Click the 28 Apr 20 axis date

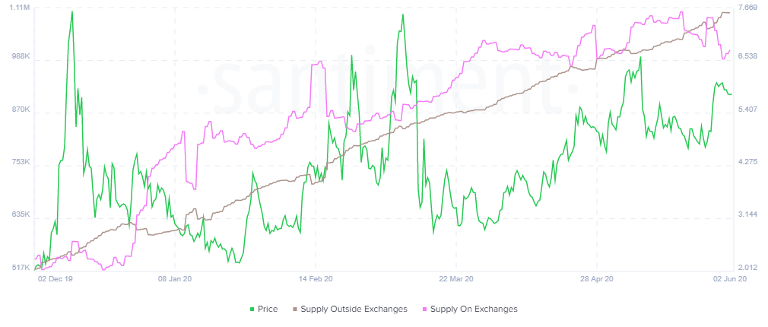[595, 279]
